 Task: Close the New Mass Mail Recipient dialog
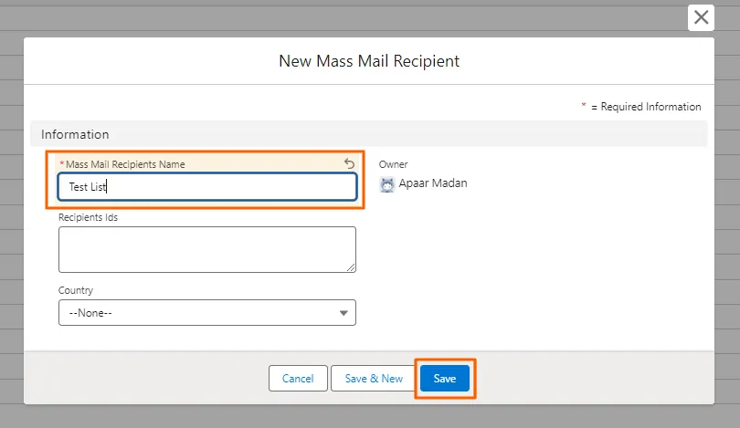point(701,17)
